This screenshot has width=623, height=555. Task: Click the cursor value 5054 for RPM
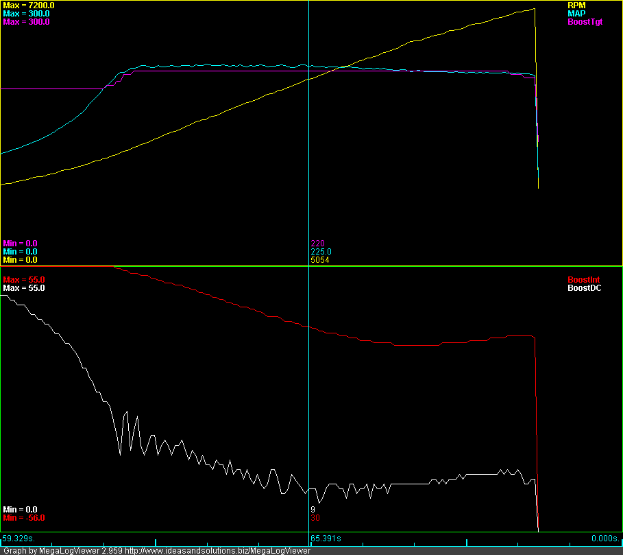320,260
